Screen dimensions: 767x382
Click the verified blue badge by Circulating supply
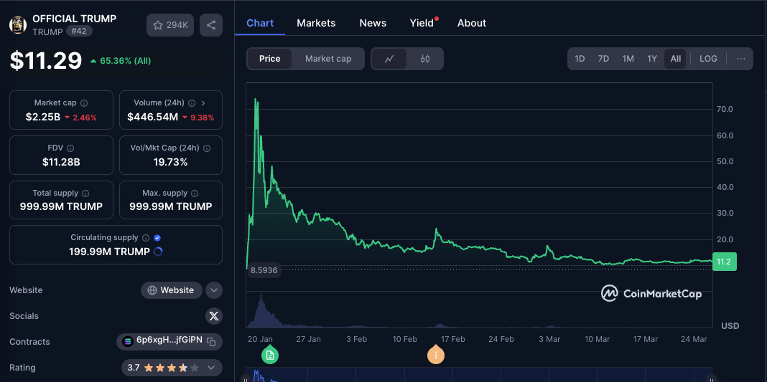(x=157, y=238)
